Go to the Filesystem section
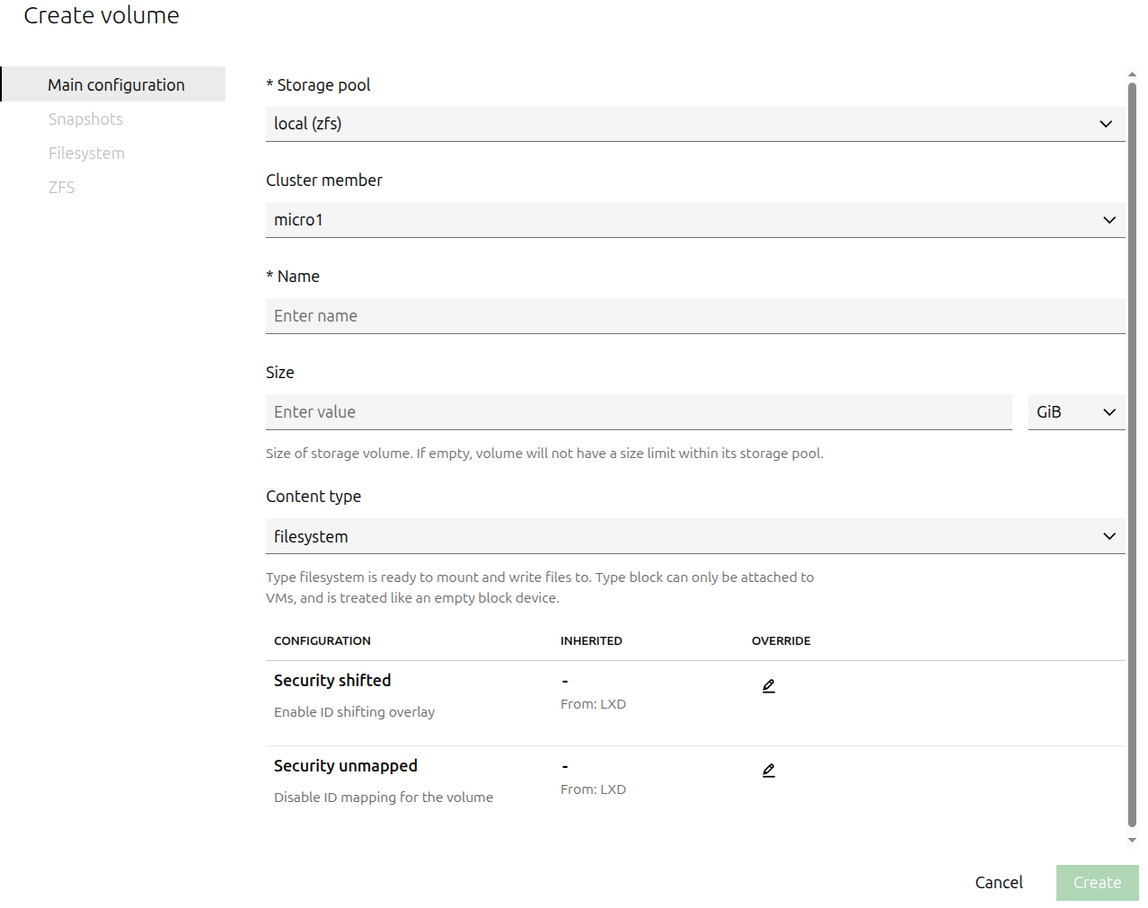This screenshot has height=908, width=1148. 86,154
